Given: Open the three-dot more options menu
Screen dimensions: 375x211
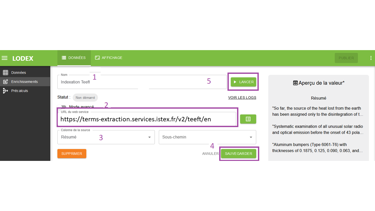Looking at the screenshot, I should (371, 58).
